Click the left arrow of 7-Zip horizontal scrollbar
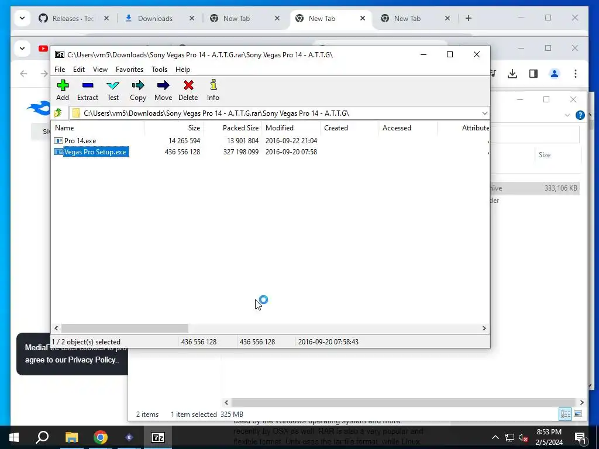This screenshot has width=599, height=449. coord(57,329)
